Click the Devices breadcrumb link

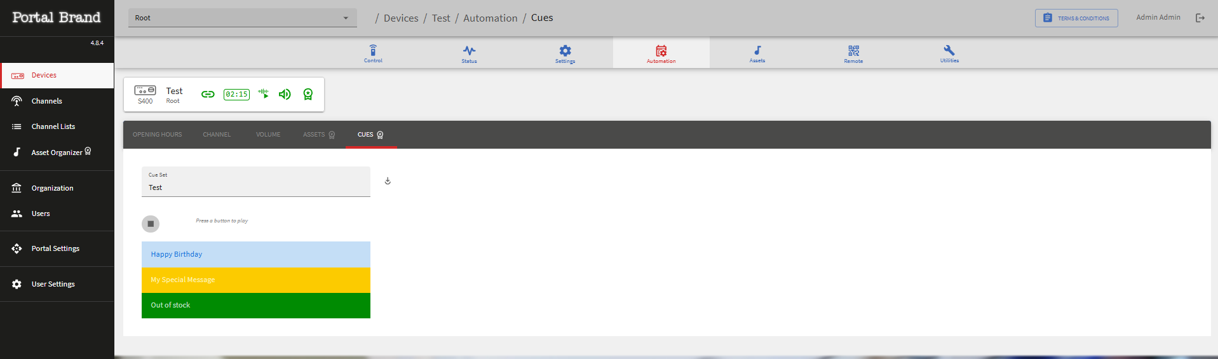point(401,18)
